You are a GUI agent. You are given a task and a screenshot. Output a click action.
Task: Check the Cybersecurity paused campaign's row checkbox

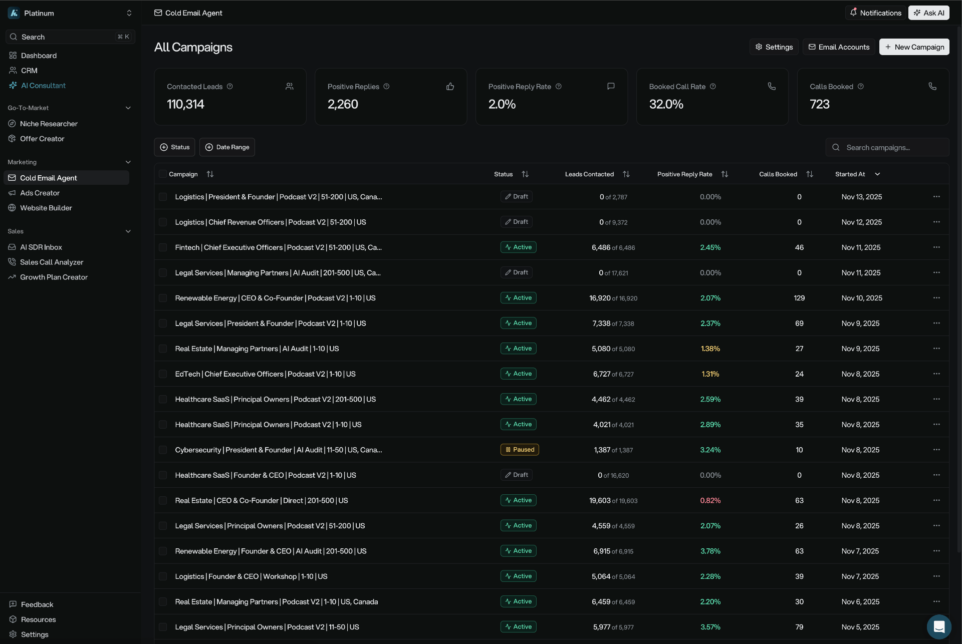coord(162,450)
